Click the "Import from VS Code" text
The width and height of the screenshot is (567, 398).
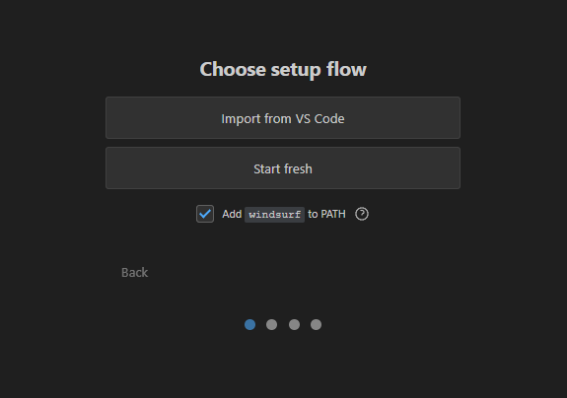coord(283,119)
